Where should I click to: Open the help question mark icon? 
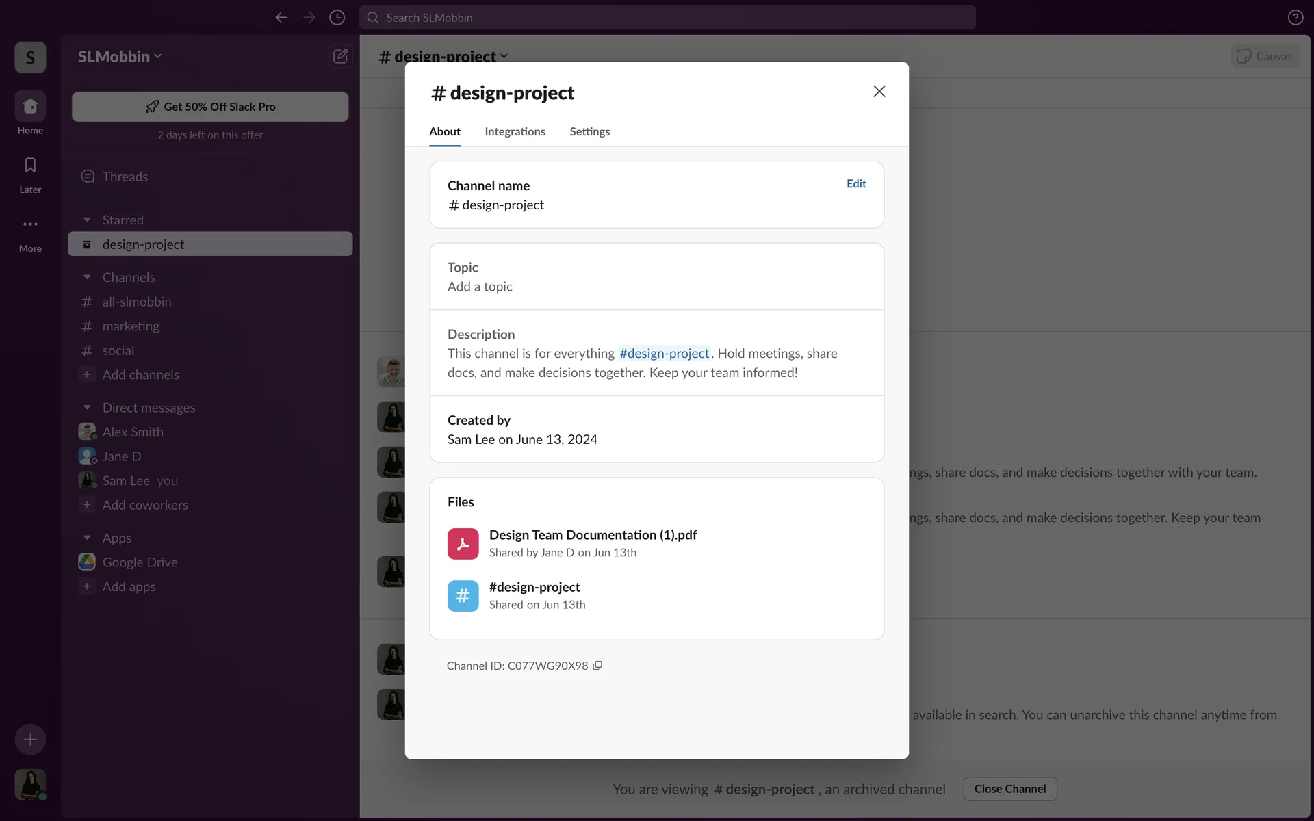[1295, 18]
